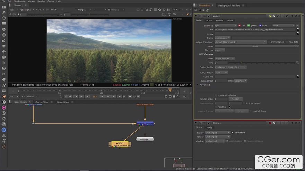Image resolution: width=305 pixels, height=171 pixels.
Task: Click the pause viewer updates icon
Action: [168, 10]
